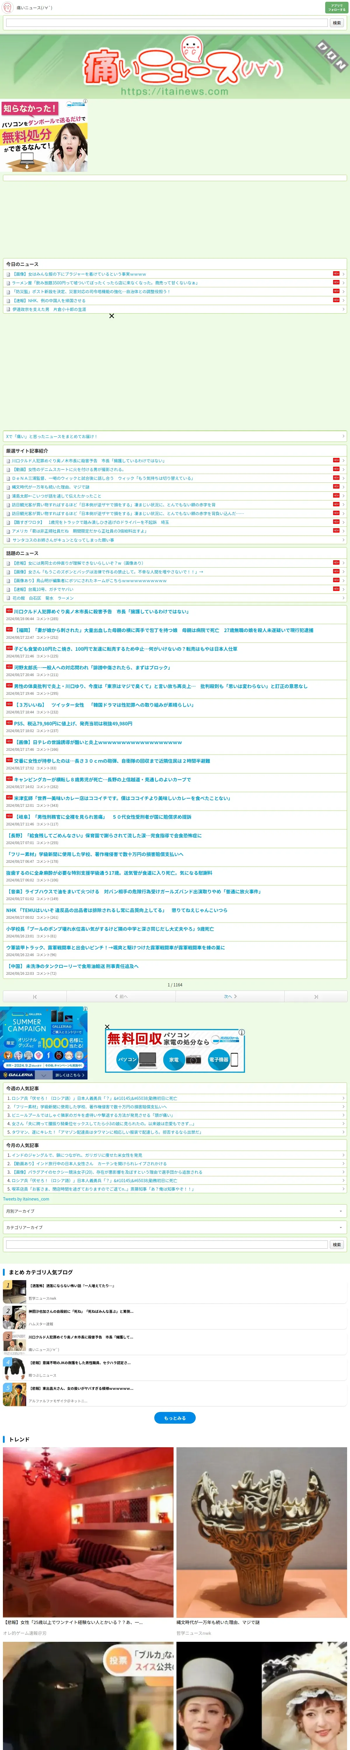Viewport: 350px width, 1750px height.
Task: Click the green アプリでフォローする button
Action: [336, 8]
